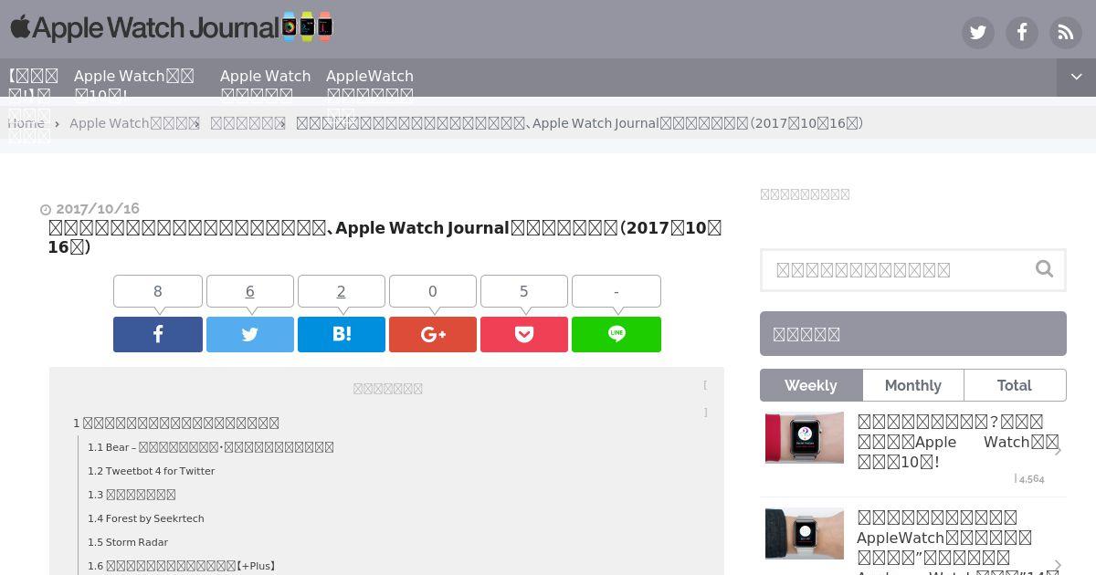Jump to table of contents top-level item 1
This screenshot has width=1096, height=575.
pos(176,423)
